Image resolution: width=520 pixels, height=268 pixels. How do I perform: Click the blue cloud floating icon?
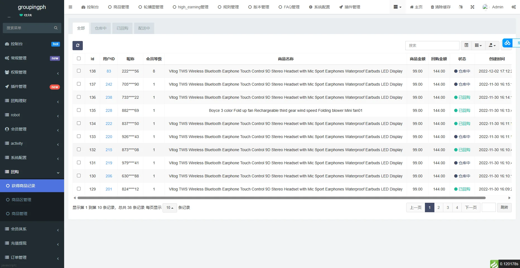click(507, 43)
